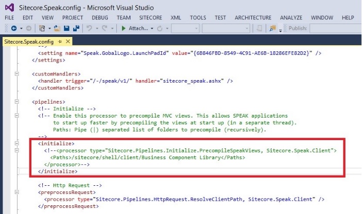Open the XML menu
The image size is (362, 214).
(x=176, y=18)
